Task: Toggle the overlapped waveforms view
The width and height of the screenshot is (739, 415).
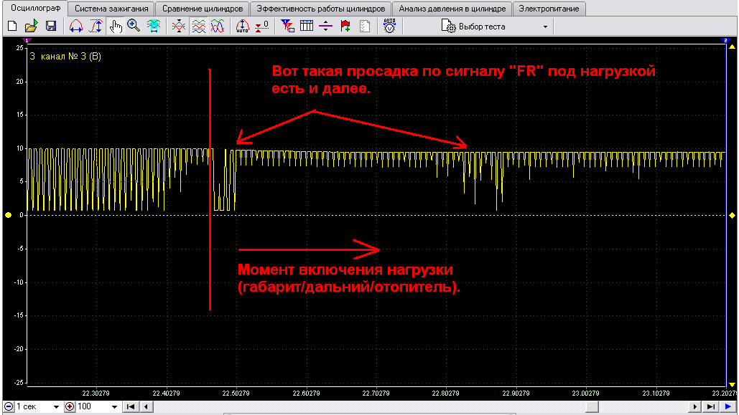Action: (x=218, y=26)
